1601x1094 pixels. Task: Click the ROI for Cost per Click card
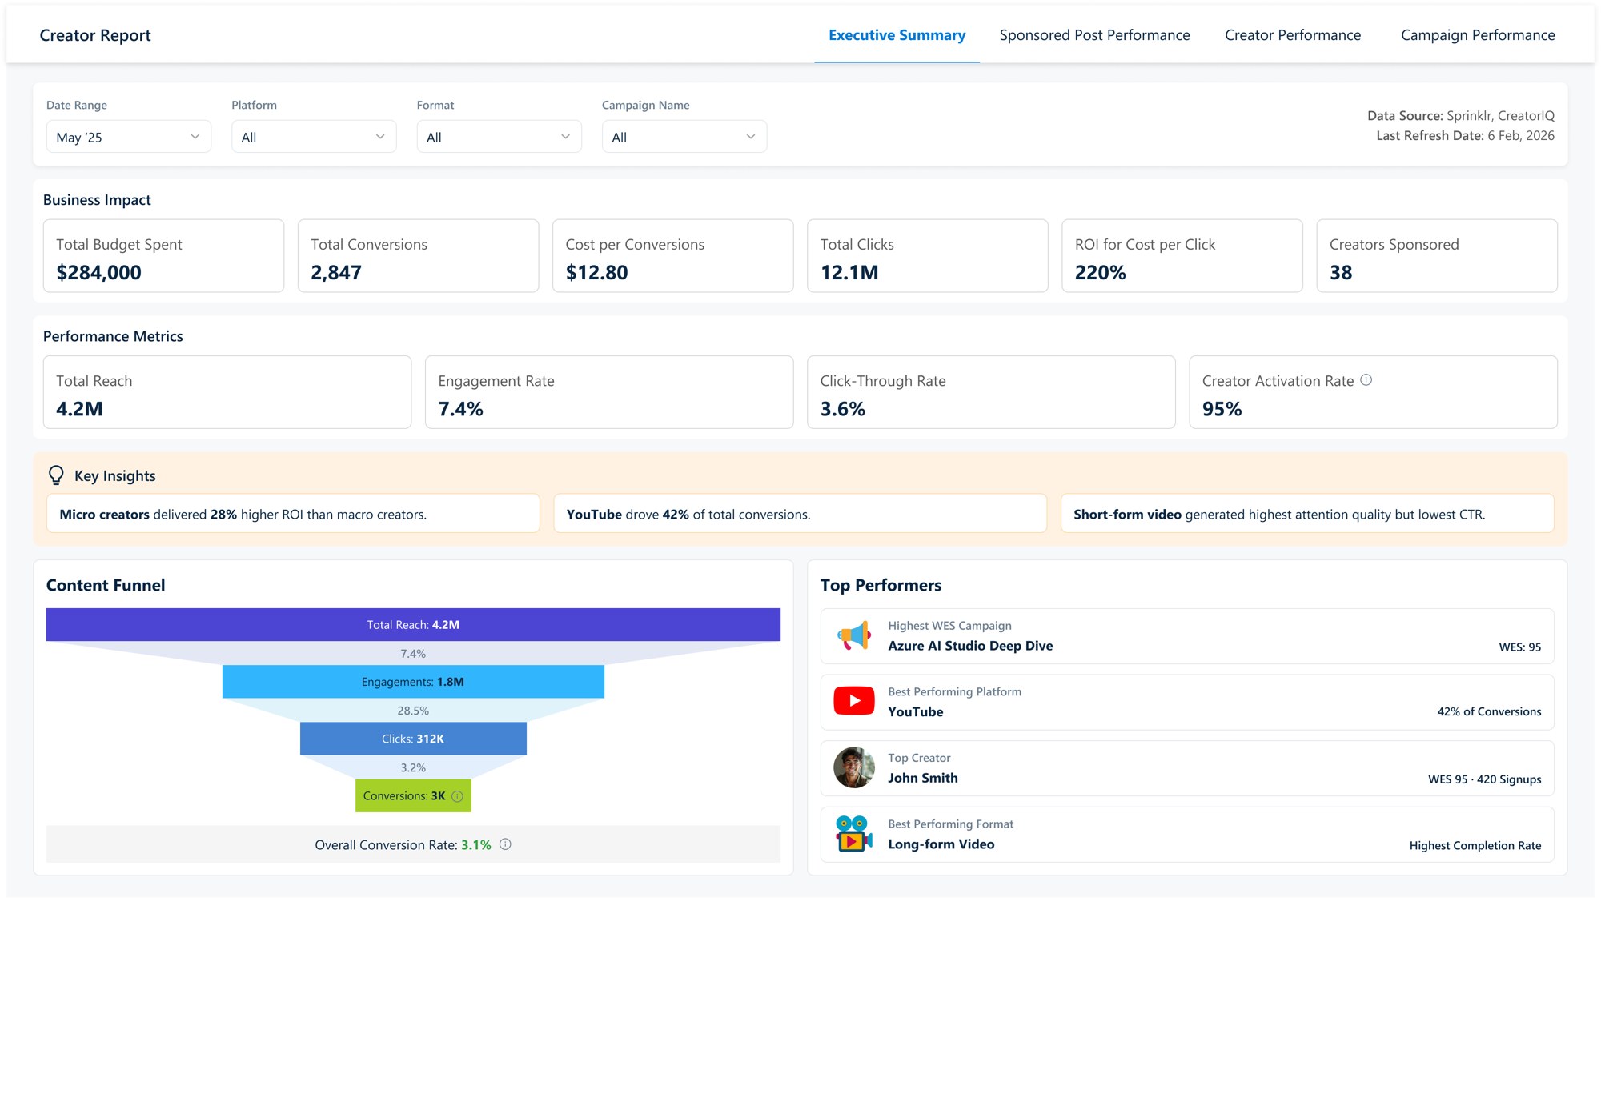pyautogui.click(x=1182, y=256)
